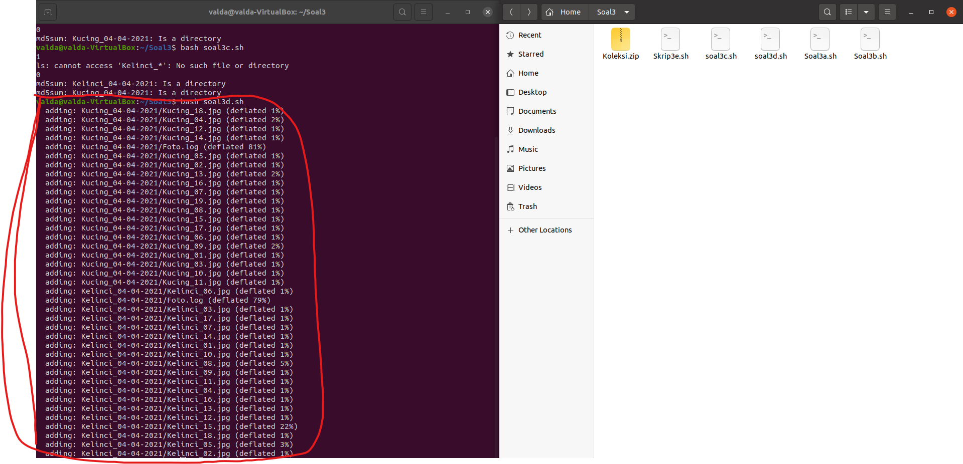Open the Music folder from sidebar
This screenshot has width=963, height=464.
click(528, 149)
